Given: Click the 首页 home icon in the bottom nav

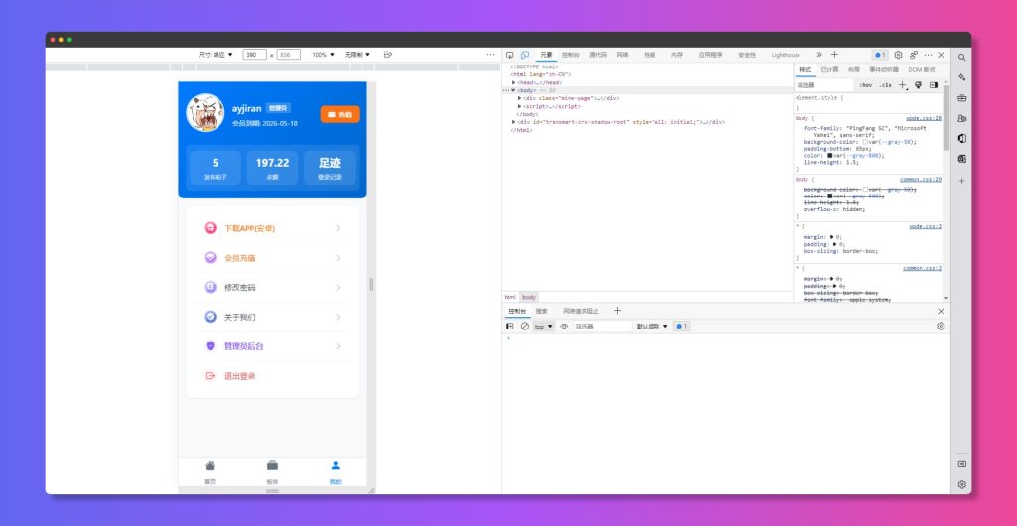Looking at the screenshot, I should click(210, 466).
